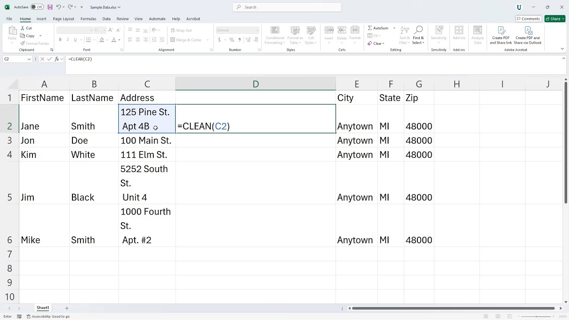
Task: Click the Increase Font Size icon
Action: (x=111, y=30)
